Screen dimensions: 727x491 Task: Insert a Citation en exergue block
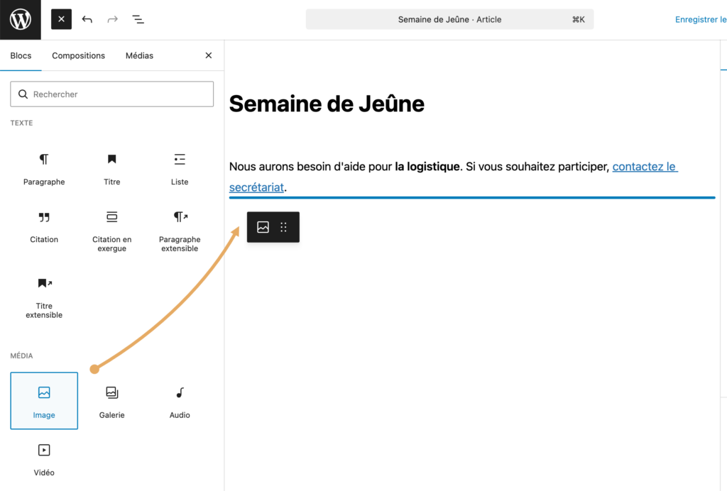pos(111,231)
